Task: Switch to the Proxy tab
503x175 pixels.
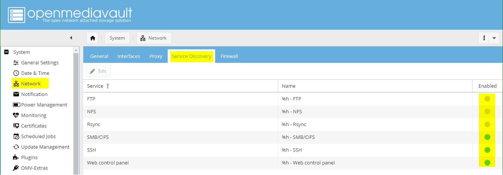Action: point(156,56)
